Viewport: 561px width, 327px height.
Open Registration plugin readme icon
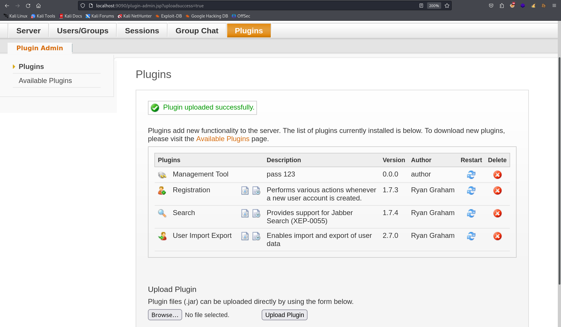(x=245, y=191)
